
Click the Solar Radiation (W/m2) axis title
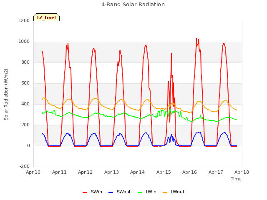(x=6, y=95)
